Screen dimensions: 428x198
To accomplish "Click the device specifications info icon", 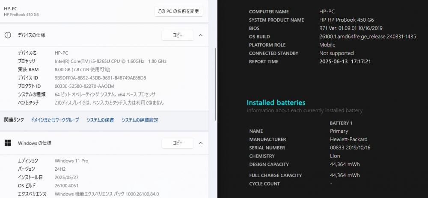I will coord(8,35).
